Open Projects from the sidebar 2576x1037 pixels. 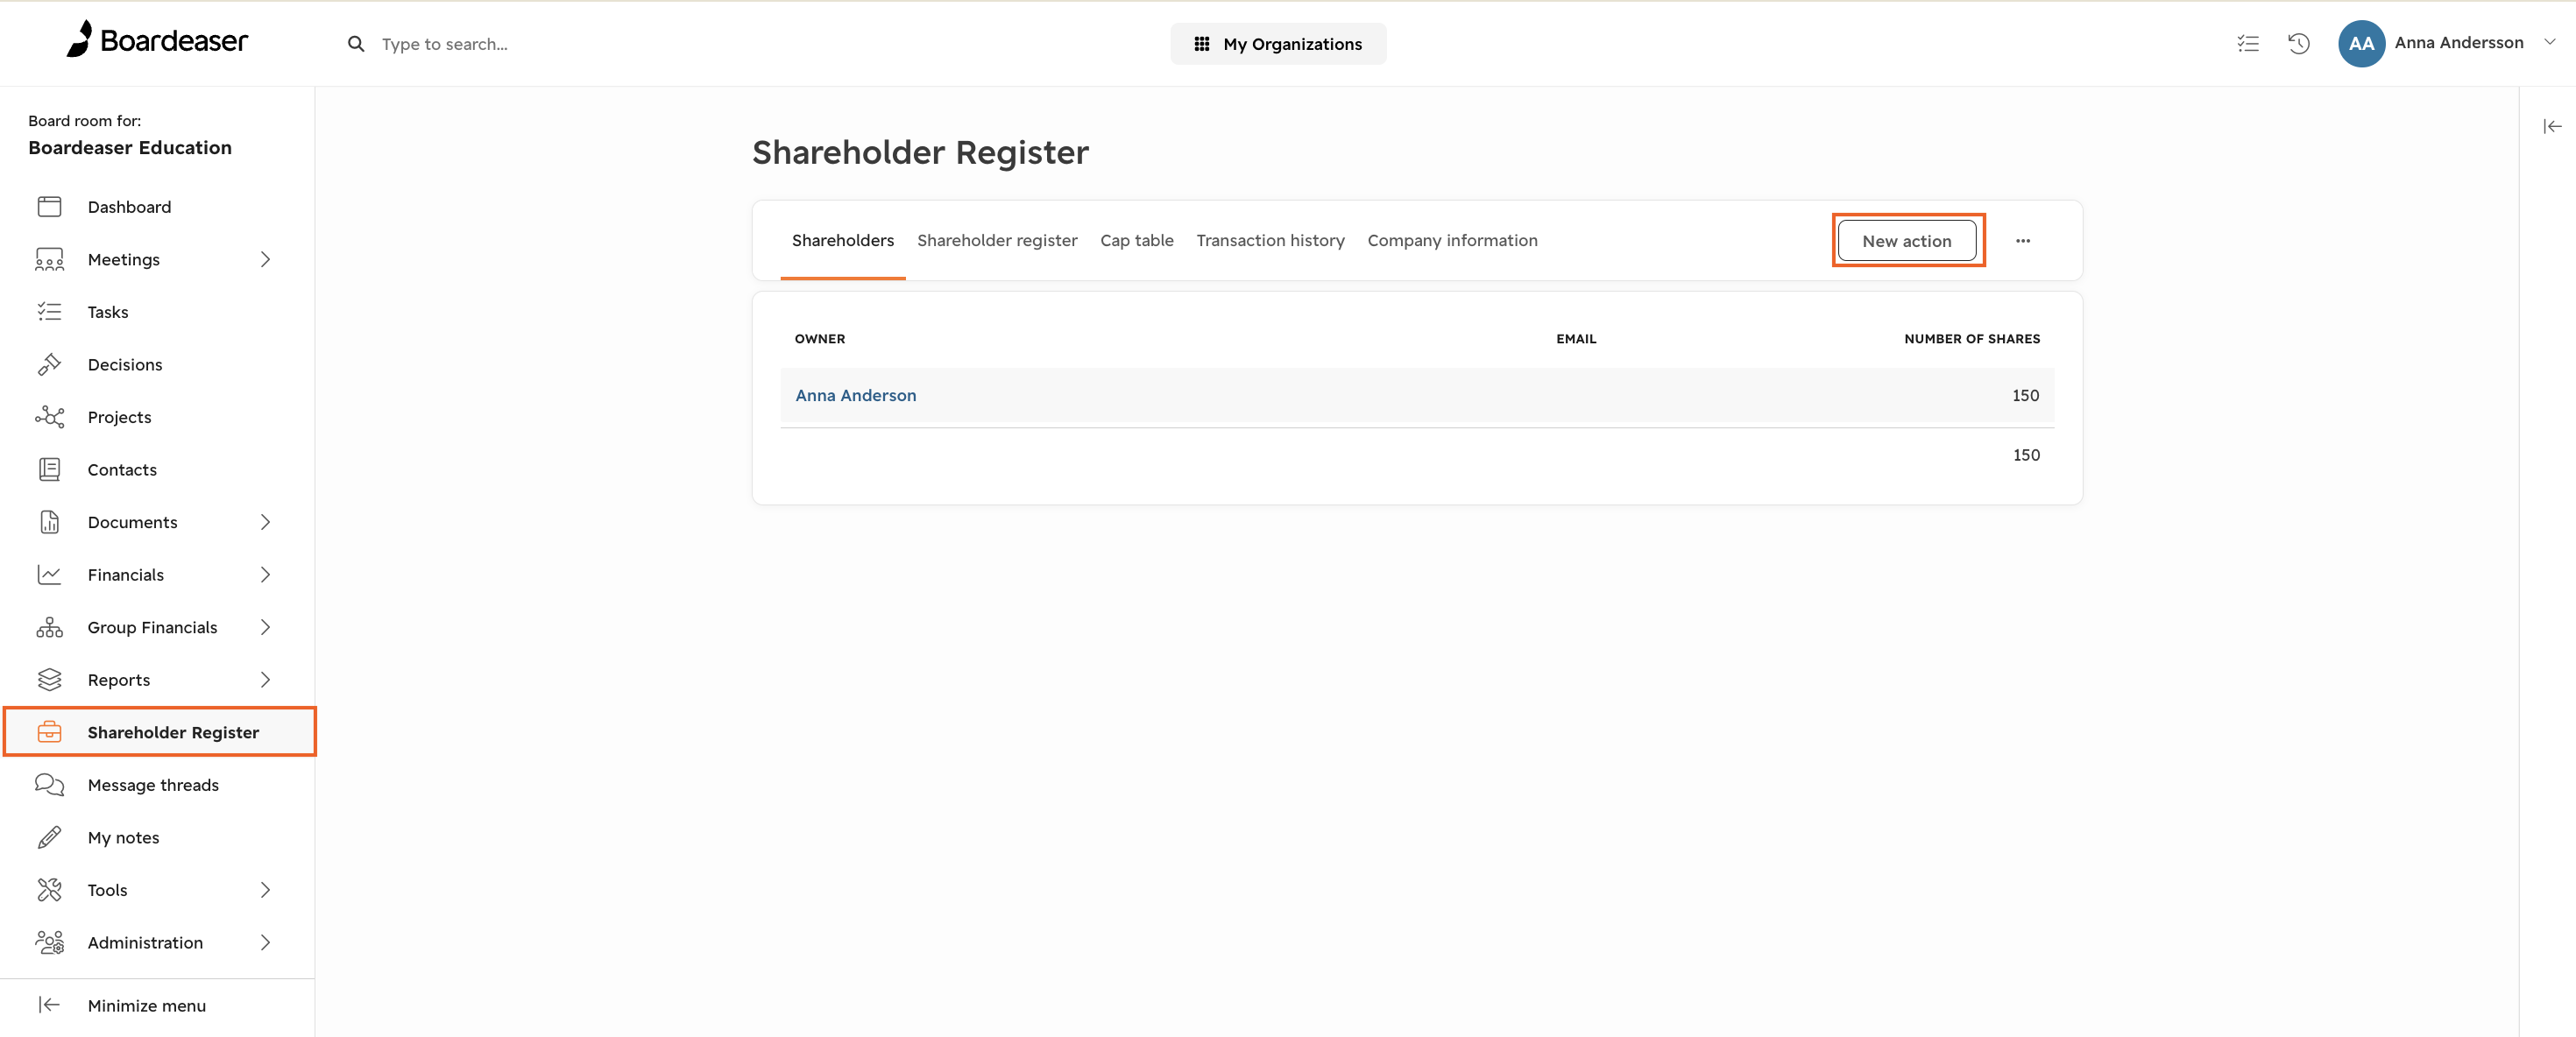click(119, 417)
